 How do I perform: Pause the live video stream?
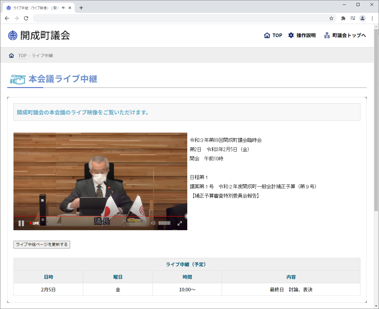tap(21, 223)
